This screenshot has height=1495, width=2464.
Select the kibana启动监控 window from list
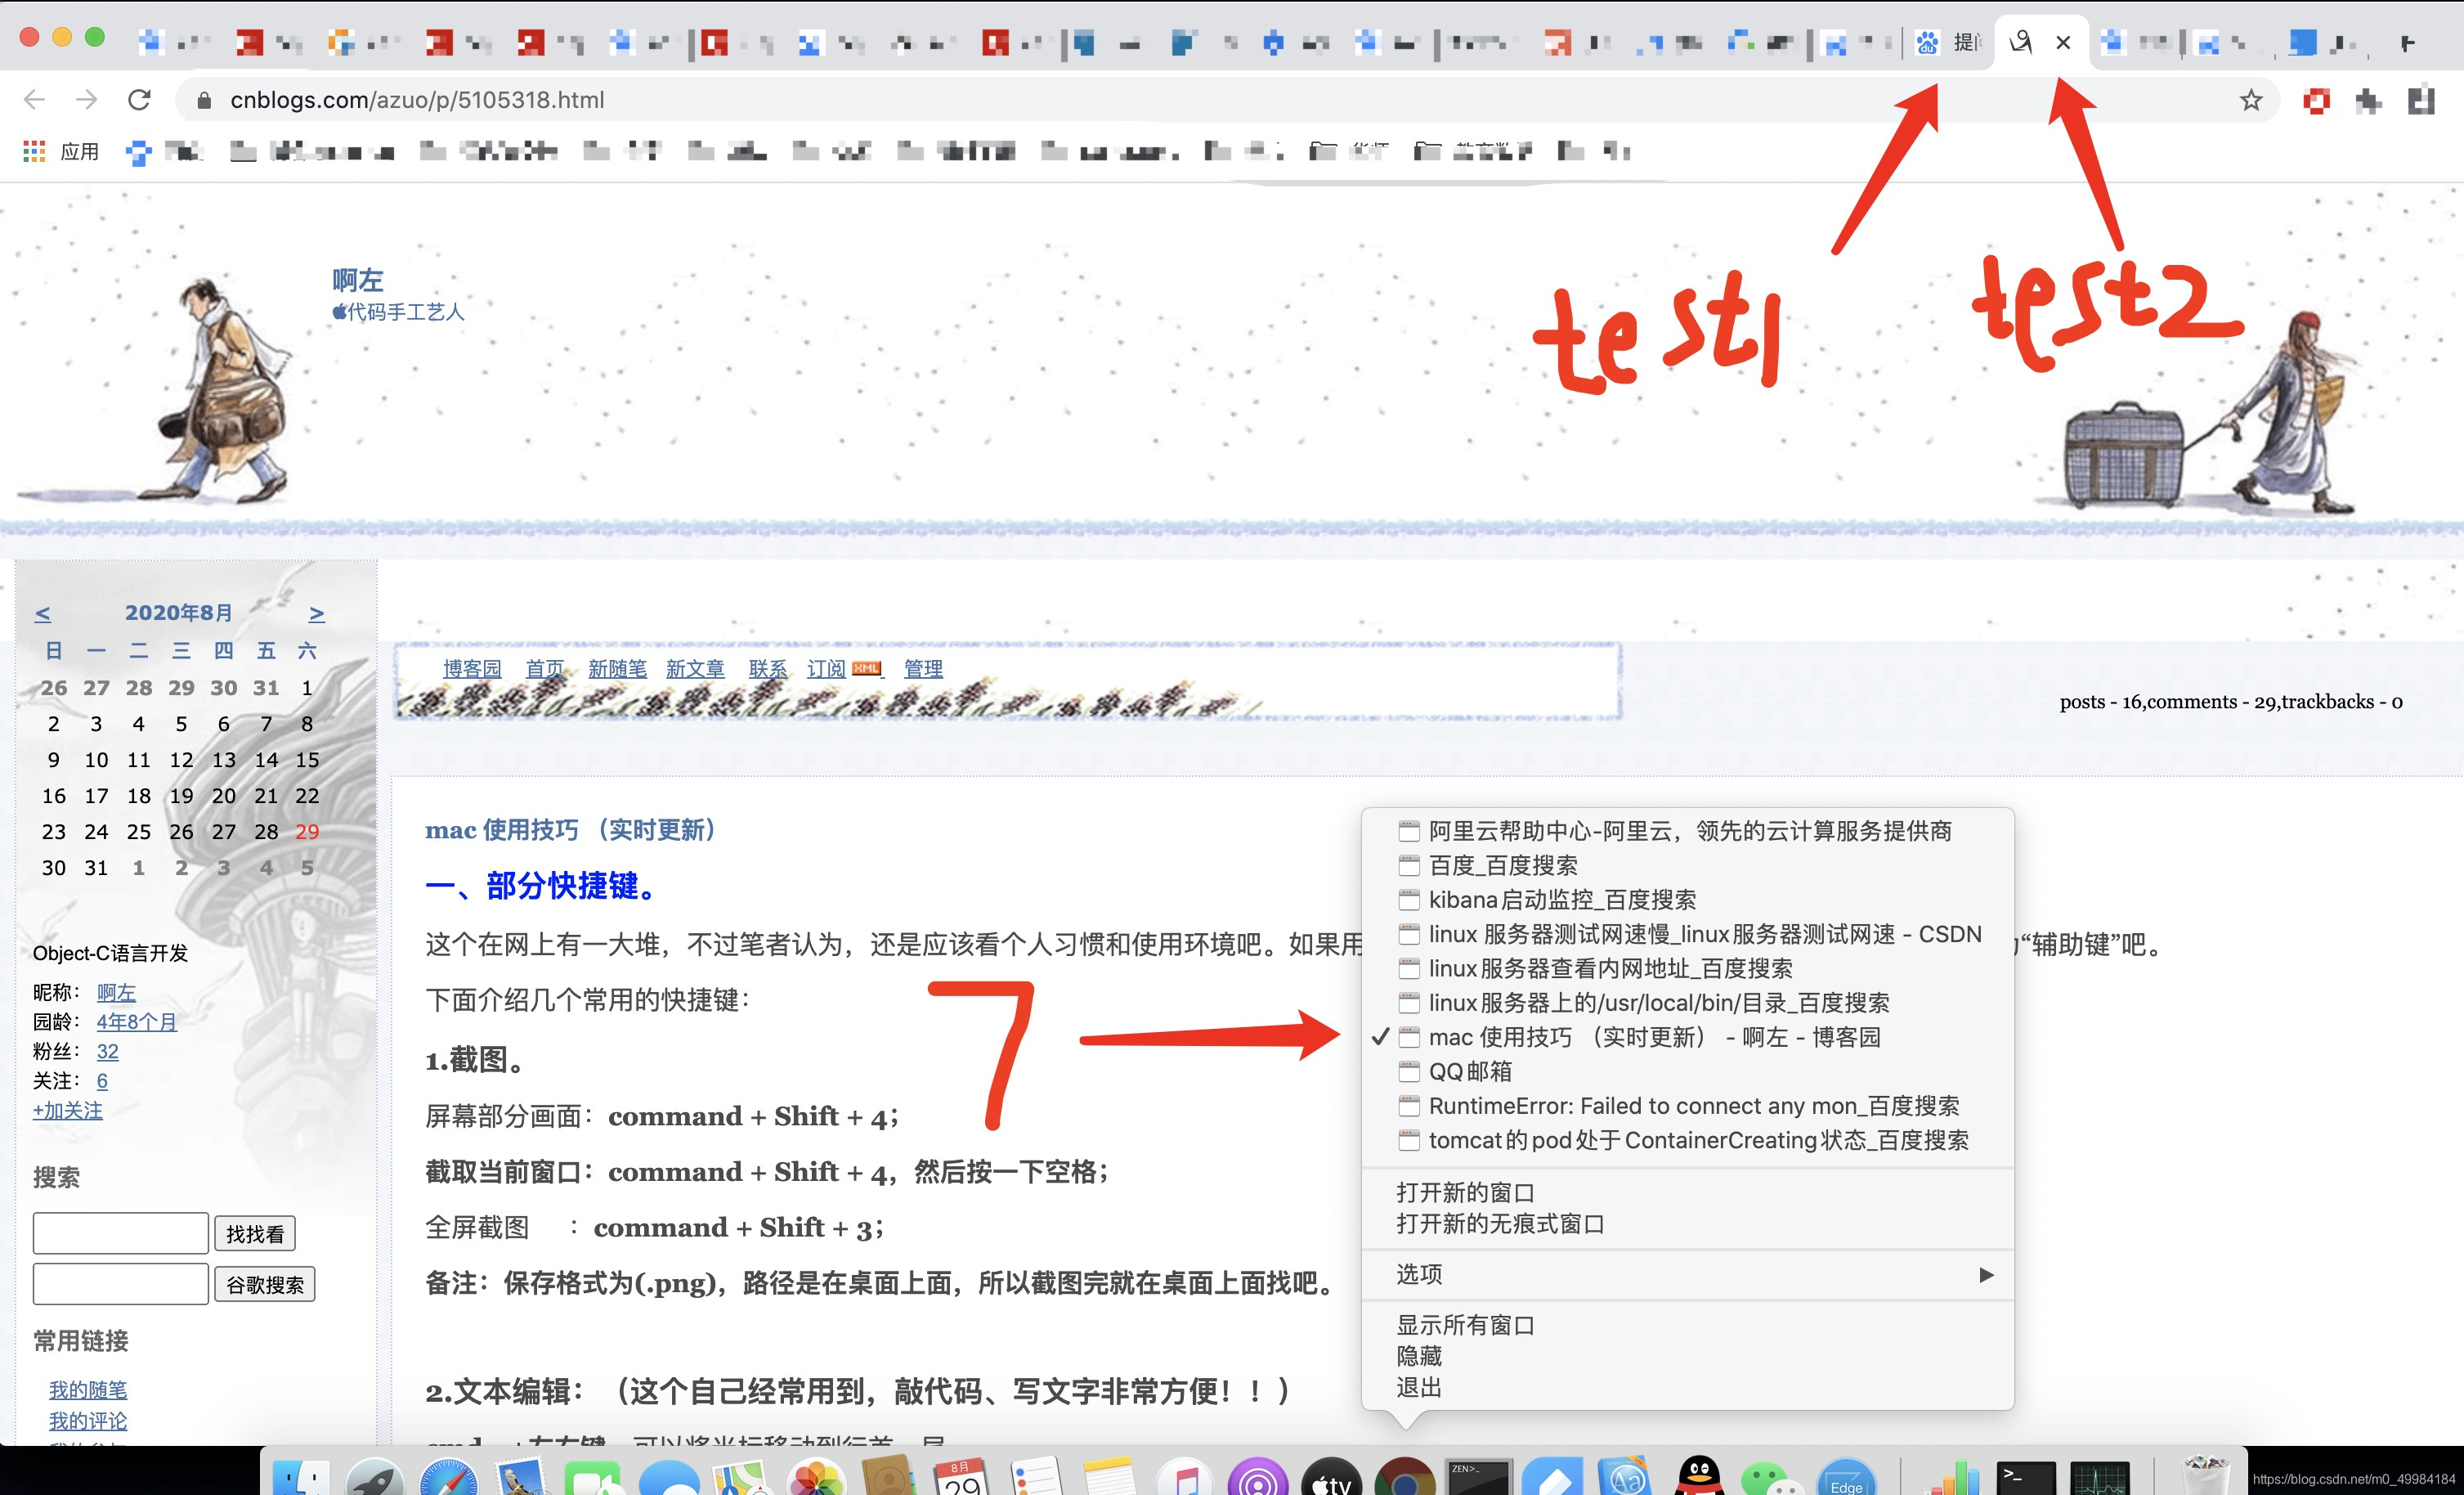coord(1561,900)
